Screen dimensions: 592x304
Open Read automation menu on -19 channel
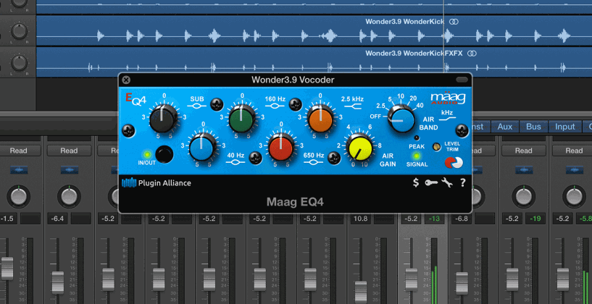pos(524,151)
